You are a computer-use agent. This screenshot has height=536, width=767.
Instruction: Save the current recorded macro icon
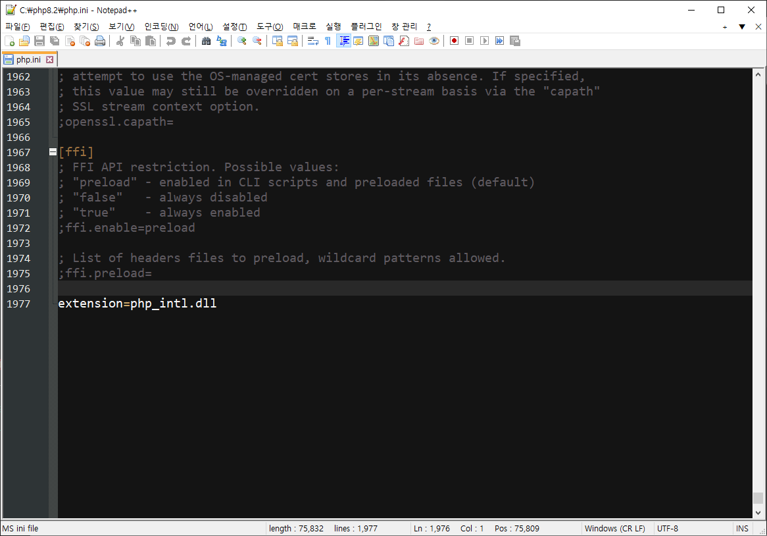(514, 41)
